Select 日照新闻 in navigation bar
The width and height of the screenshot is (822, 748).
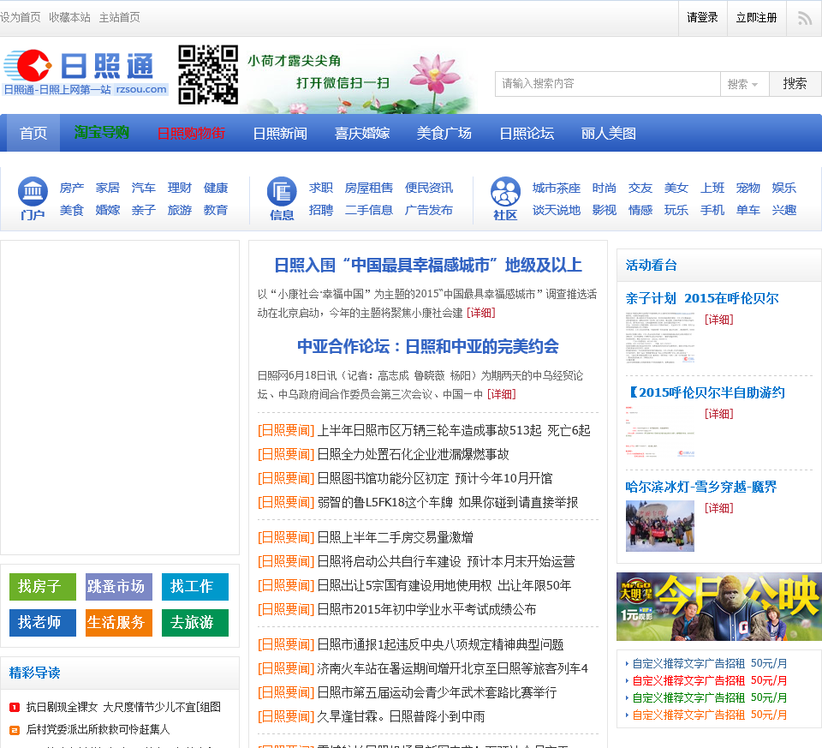280,133
